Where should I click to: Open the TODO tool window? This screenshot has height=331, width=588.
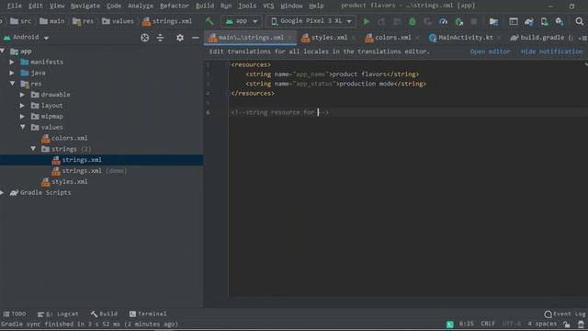click(x=15, y=314)
